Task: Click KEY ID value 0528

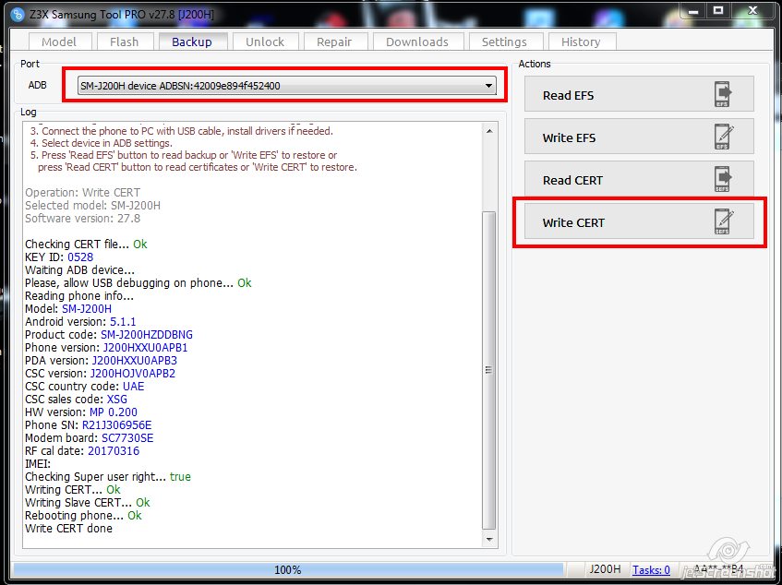Action: (x=80, y=257)
